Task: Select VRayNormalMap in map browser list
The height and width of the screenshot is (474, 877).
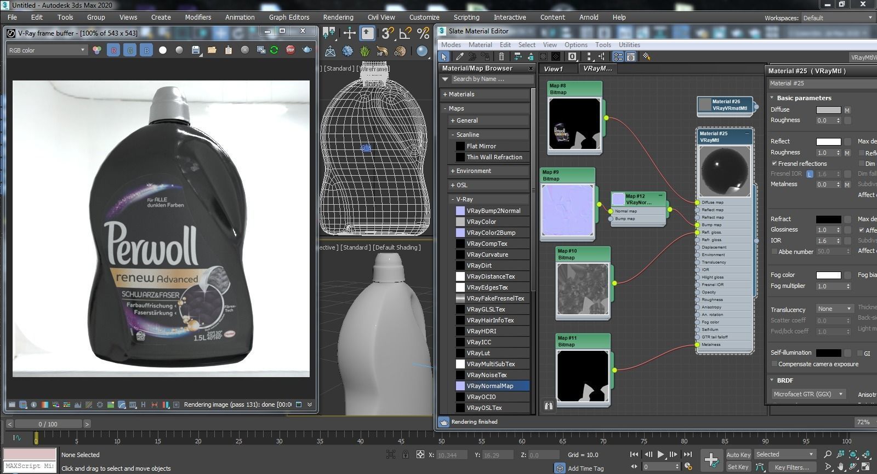Action: pos(492,386)
